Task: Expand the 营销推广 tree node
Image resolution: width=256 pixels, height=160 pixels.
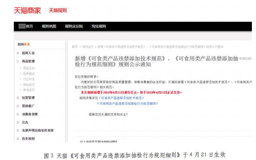Action: (x=18, y=106)
